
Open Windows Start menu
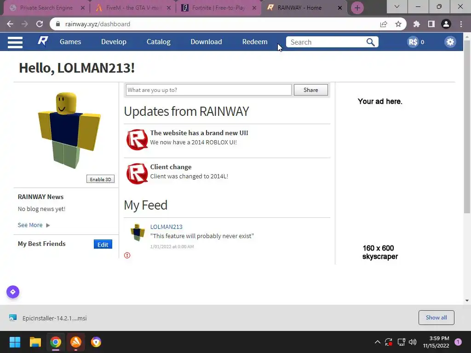coord(15,342)
